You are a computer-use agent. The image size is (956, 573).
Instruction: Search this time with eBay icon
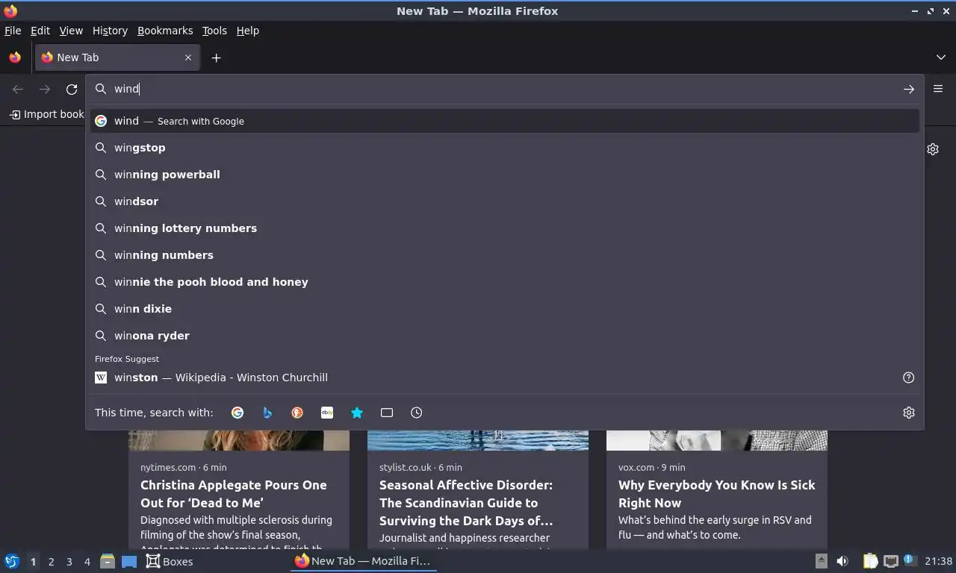(327, 413)
